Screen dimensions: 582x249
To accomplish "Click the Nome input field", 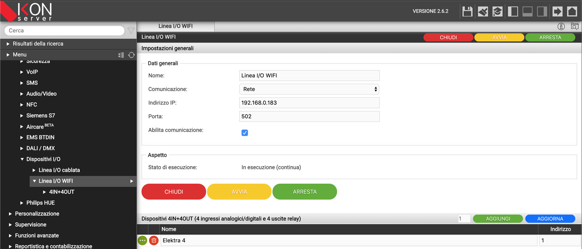I will 309,76.
